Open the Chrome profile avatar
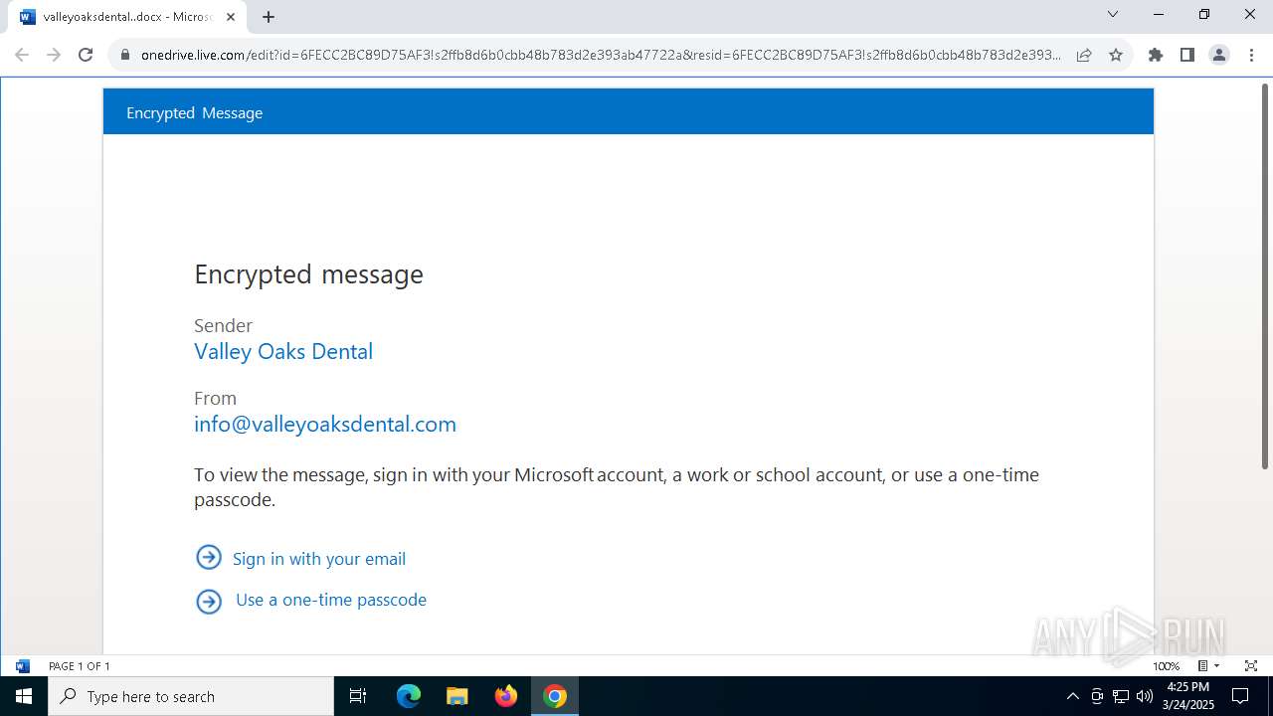Image resolution: width=1273 pixels, height=716 pixels. click(1218, 55)
